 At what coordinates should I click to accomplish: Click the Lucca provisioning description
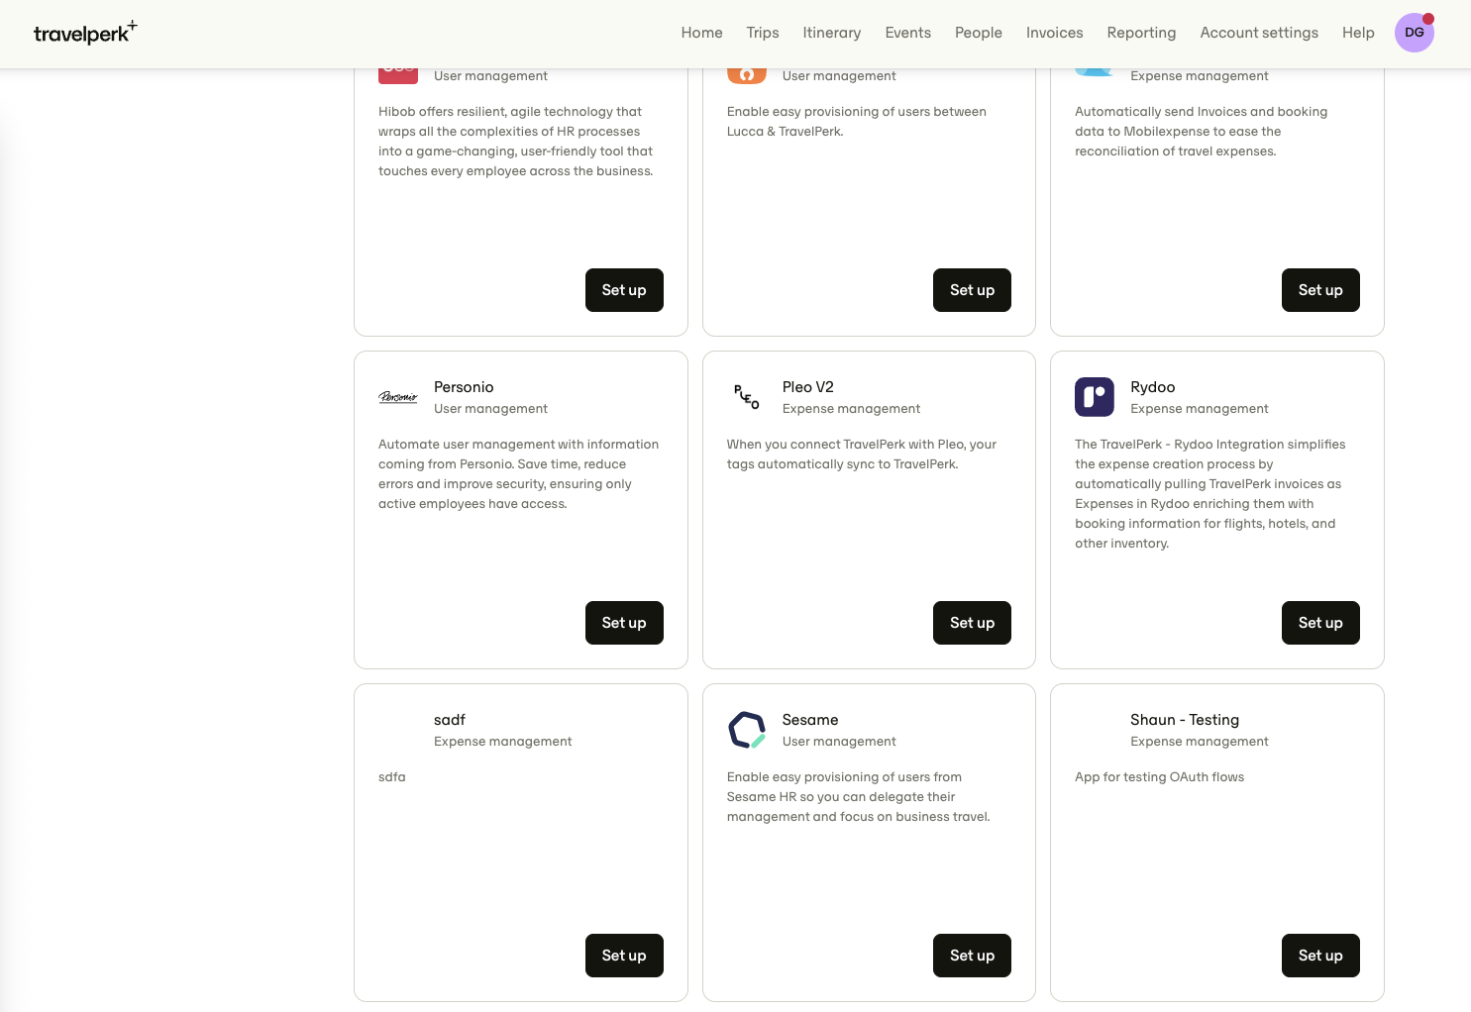(857, 122)
